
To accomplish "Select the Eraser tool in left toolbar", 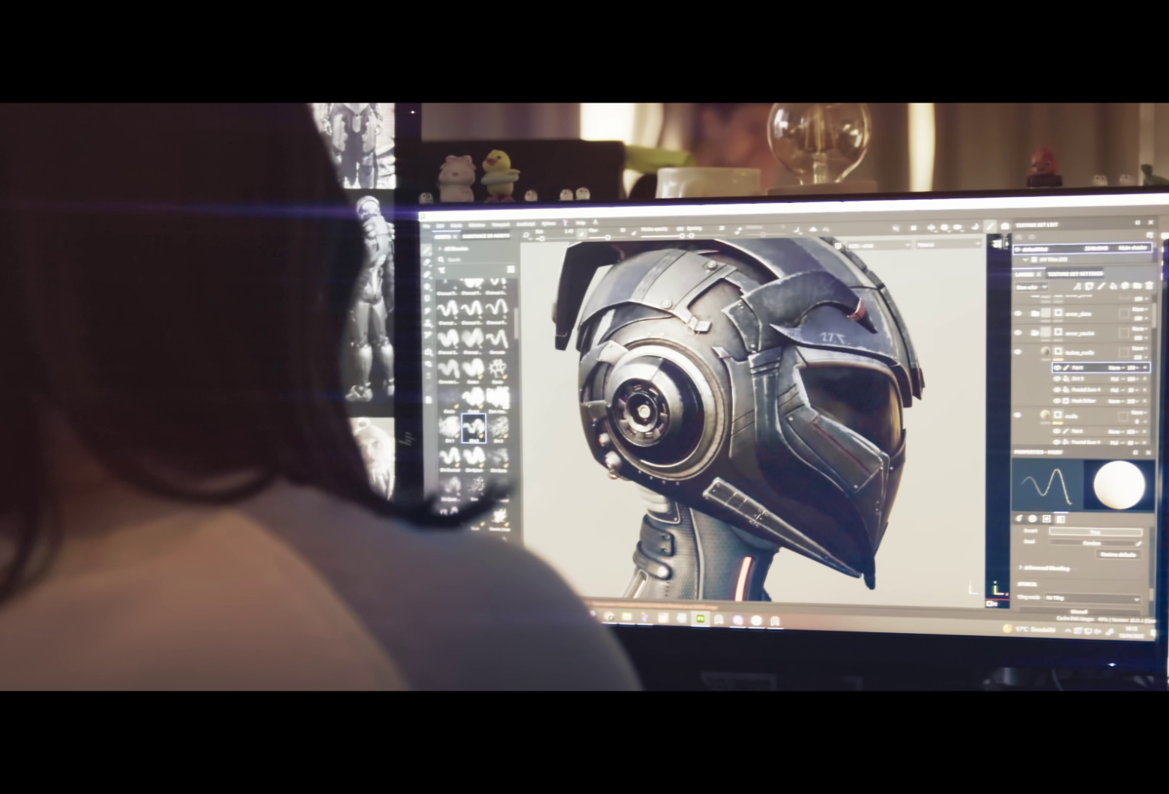I will point(428,263).
